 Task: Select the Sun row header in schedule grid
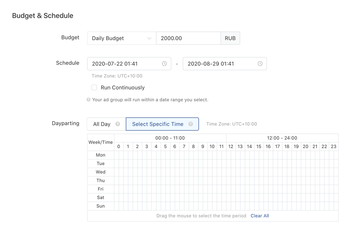[101, 206]
